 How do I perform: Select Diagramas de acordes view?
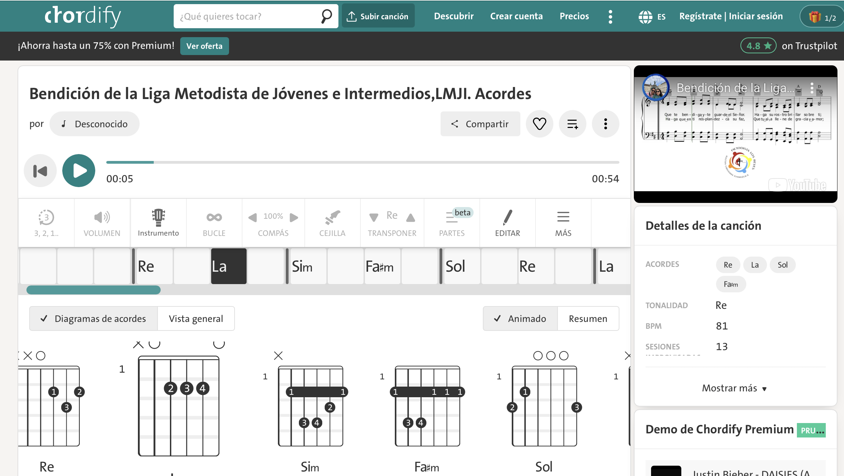pos(94,318)
